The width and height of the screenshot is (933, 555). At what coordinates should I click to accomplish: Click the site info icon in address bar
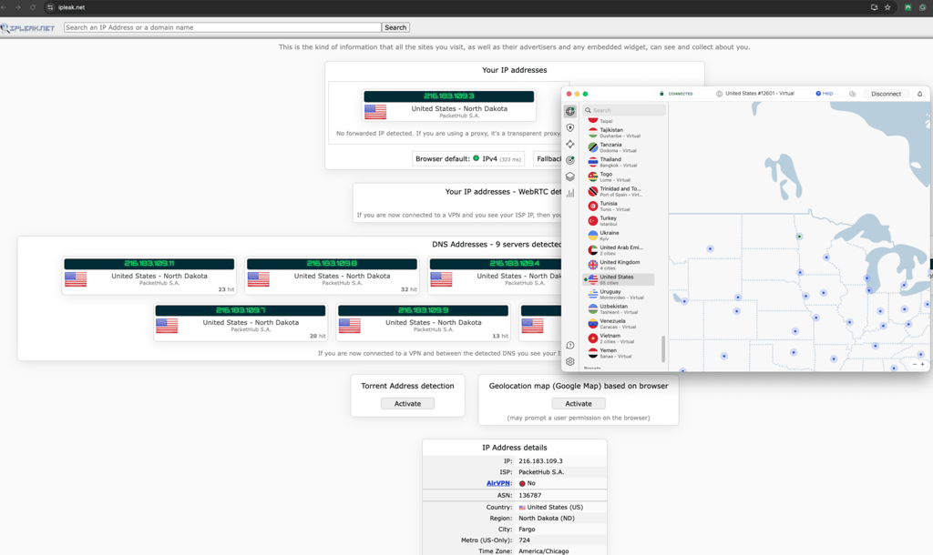pyautogui.click(x=50, y=7)
